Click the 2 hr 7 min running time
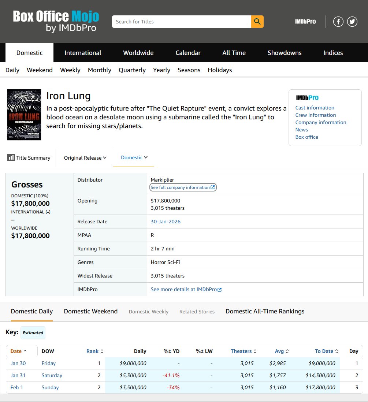The height and width of the screenshot is (402, 368). coord(163,249)
